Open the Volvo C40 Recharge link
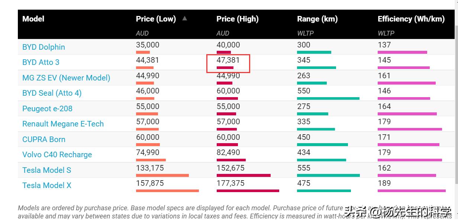The height and width of the screenshot is (224, 458). (57, 155)
